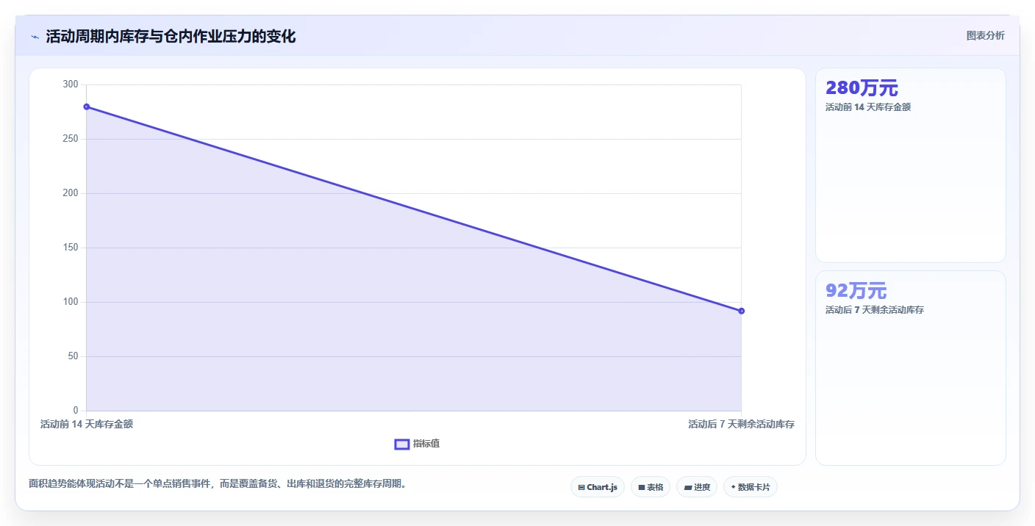Viewport: 1035px width, 526px height.
Task: Toggle the 指标值 legend color box
Action: click(402, 444)
